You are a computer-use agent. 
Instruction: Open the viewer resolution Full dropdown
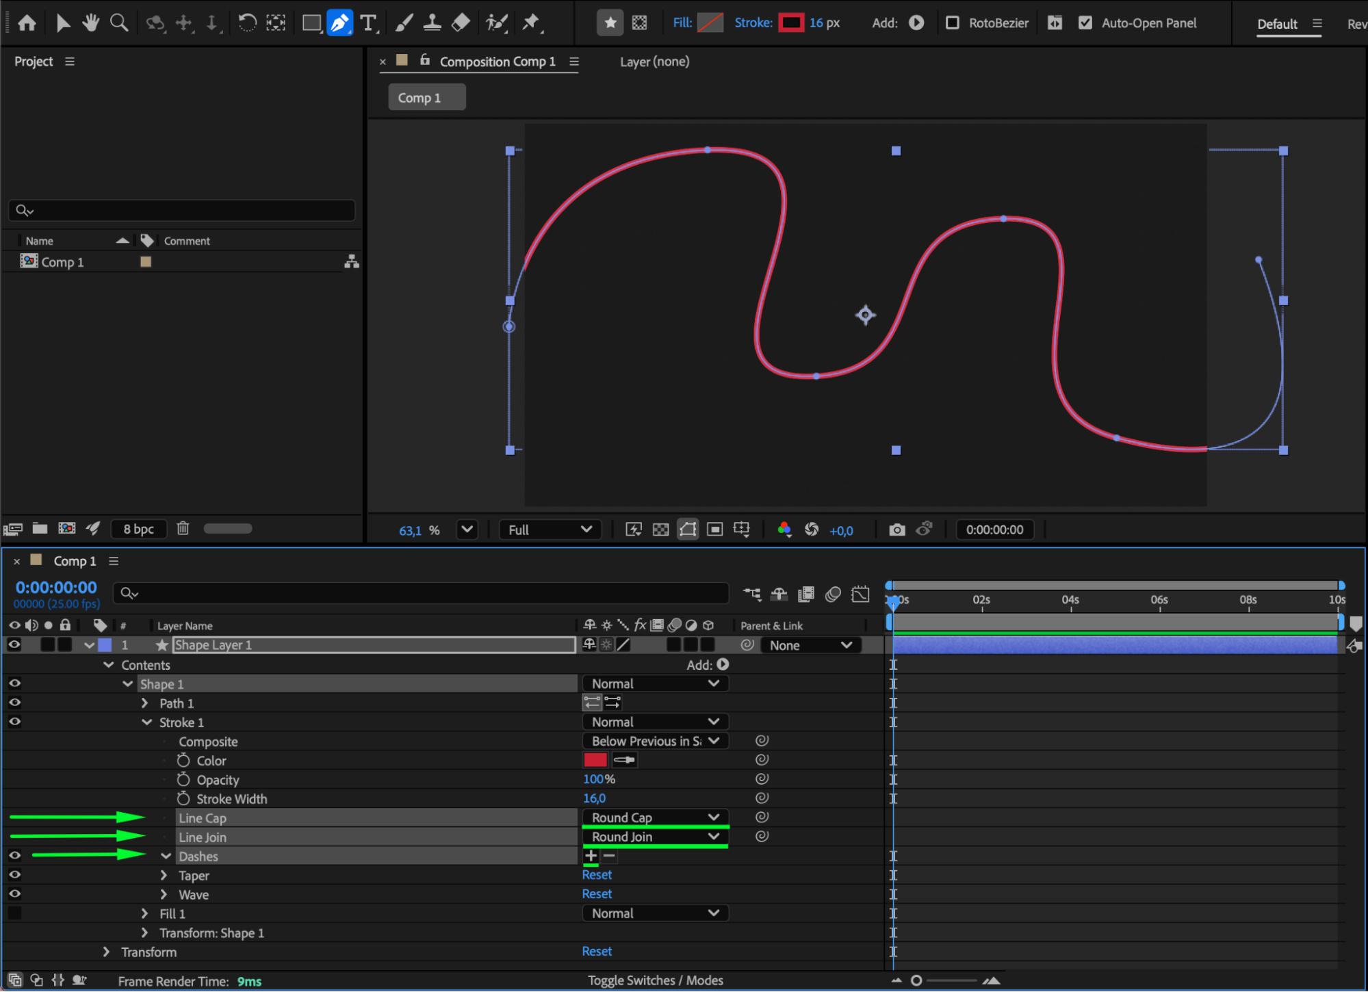550,530
